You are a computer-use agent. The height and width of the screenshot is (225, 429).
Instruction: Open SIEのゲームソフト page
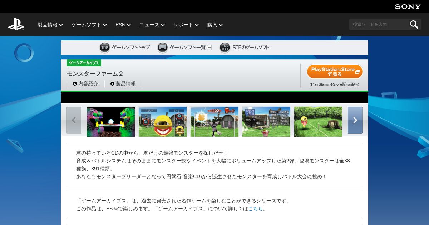251,47
